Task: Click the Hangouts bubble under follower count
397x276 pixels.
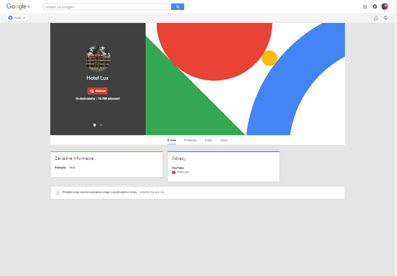Action: [94, 125]
